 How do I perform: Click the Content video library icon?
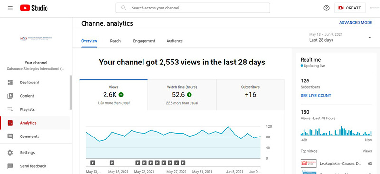10,96
